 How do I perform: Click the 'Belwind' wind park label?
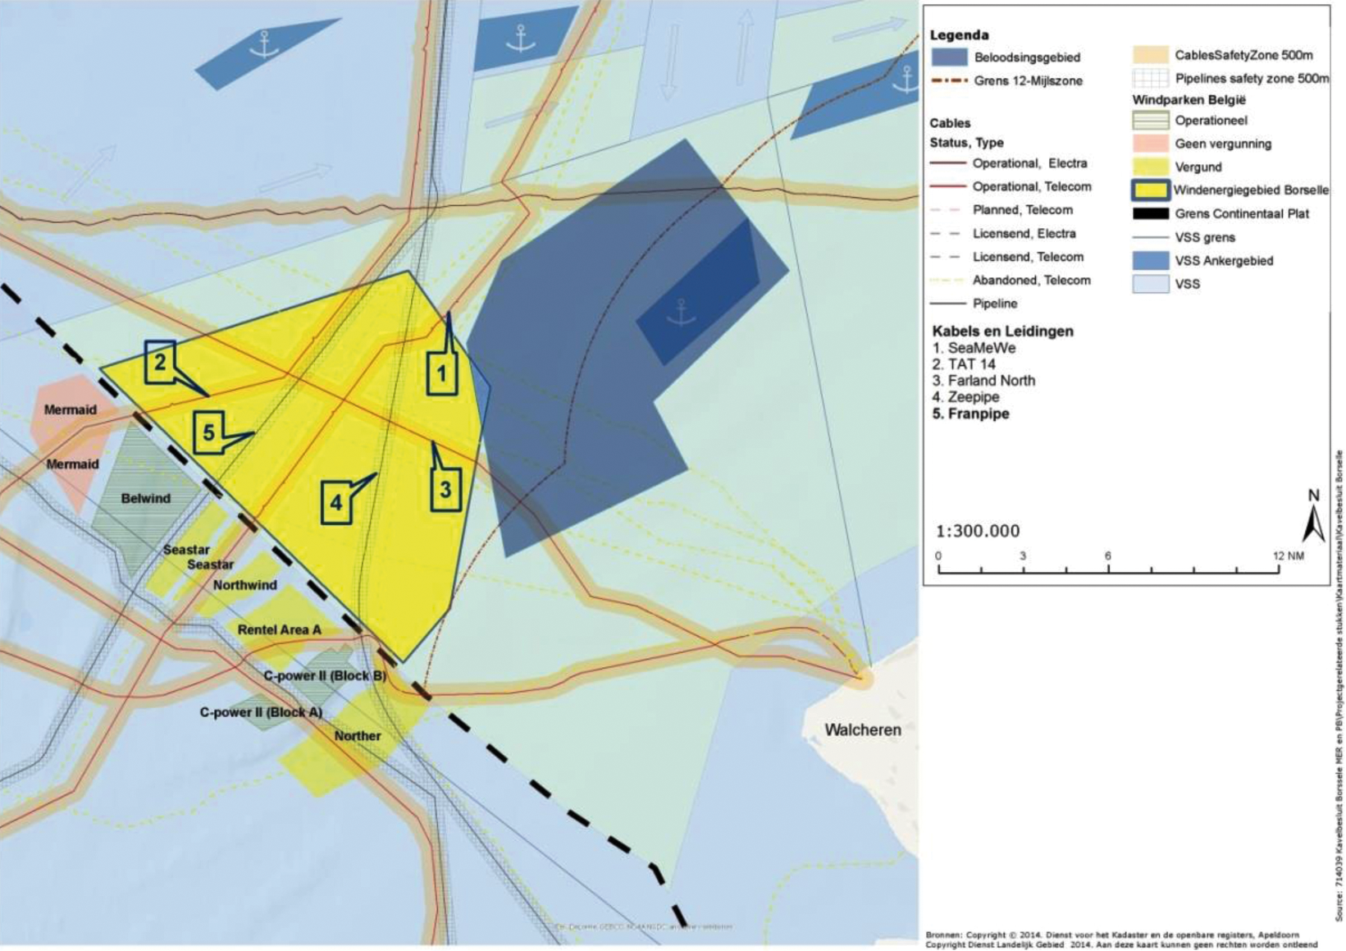tap(146, 498)
